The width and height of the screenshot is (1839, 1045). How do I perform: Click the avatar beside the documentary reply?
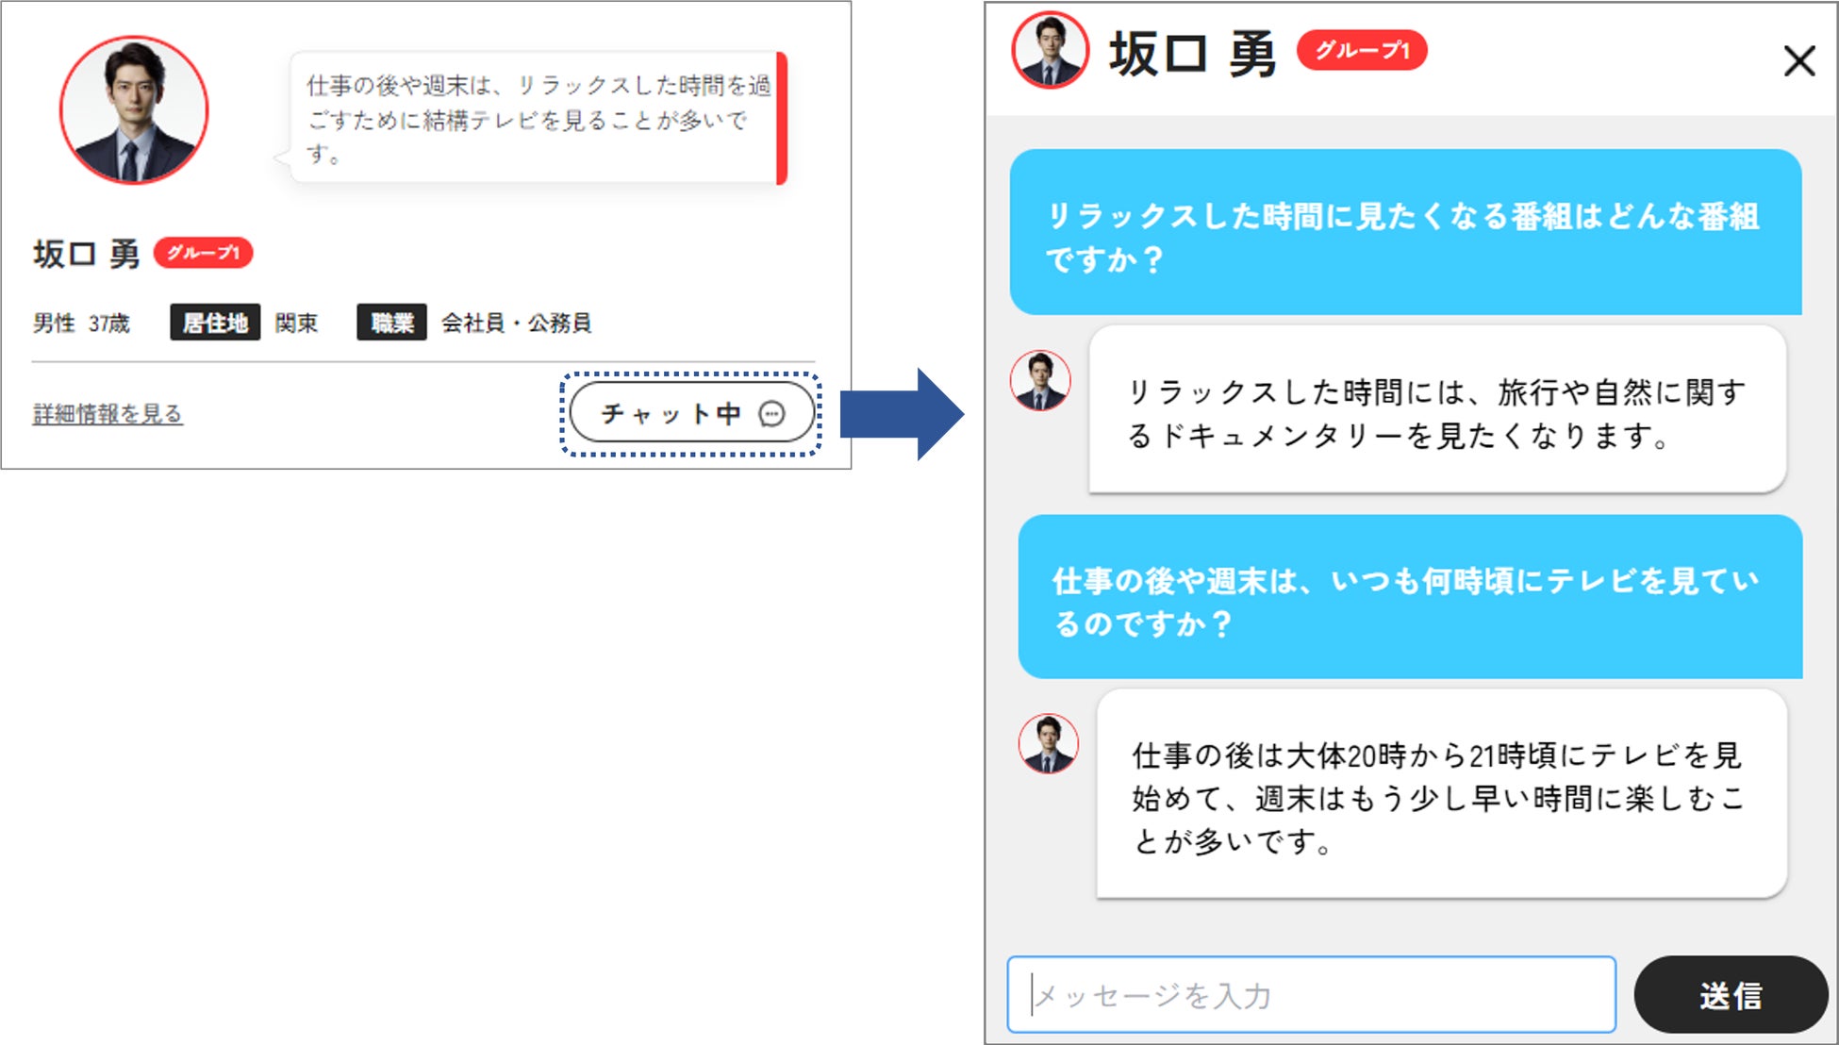click(1040, 381)
